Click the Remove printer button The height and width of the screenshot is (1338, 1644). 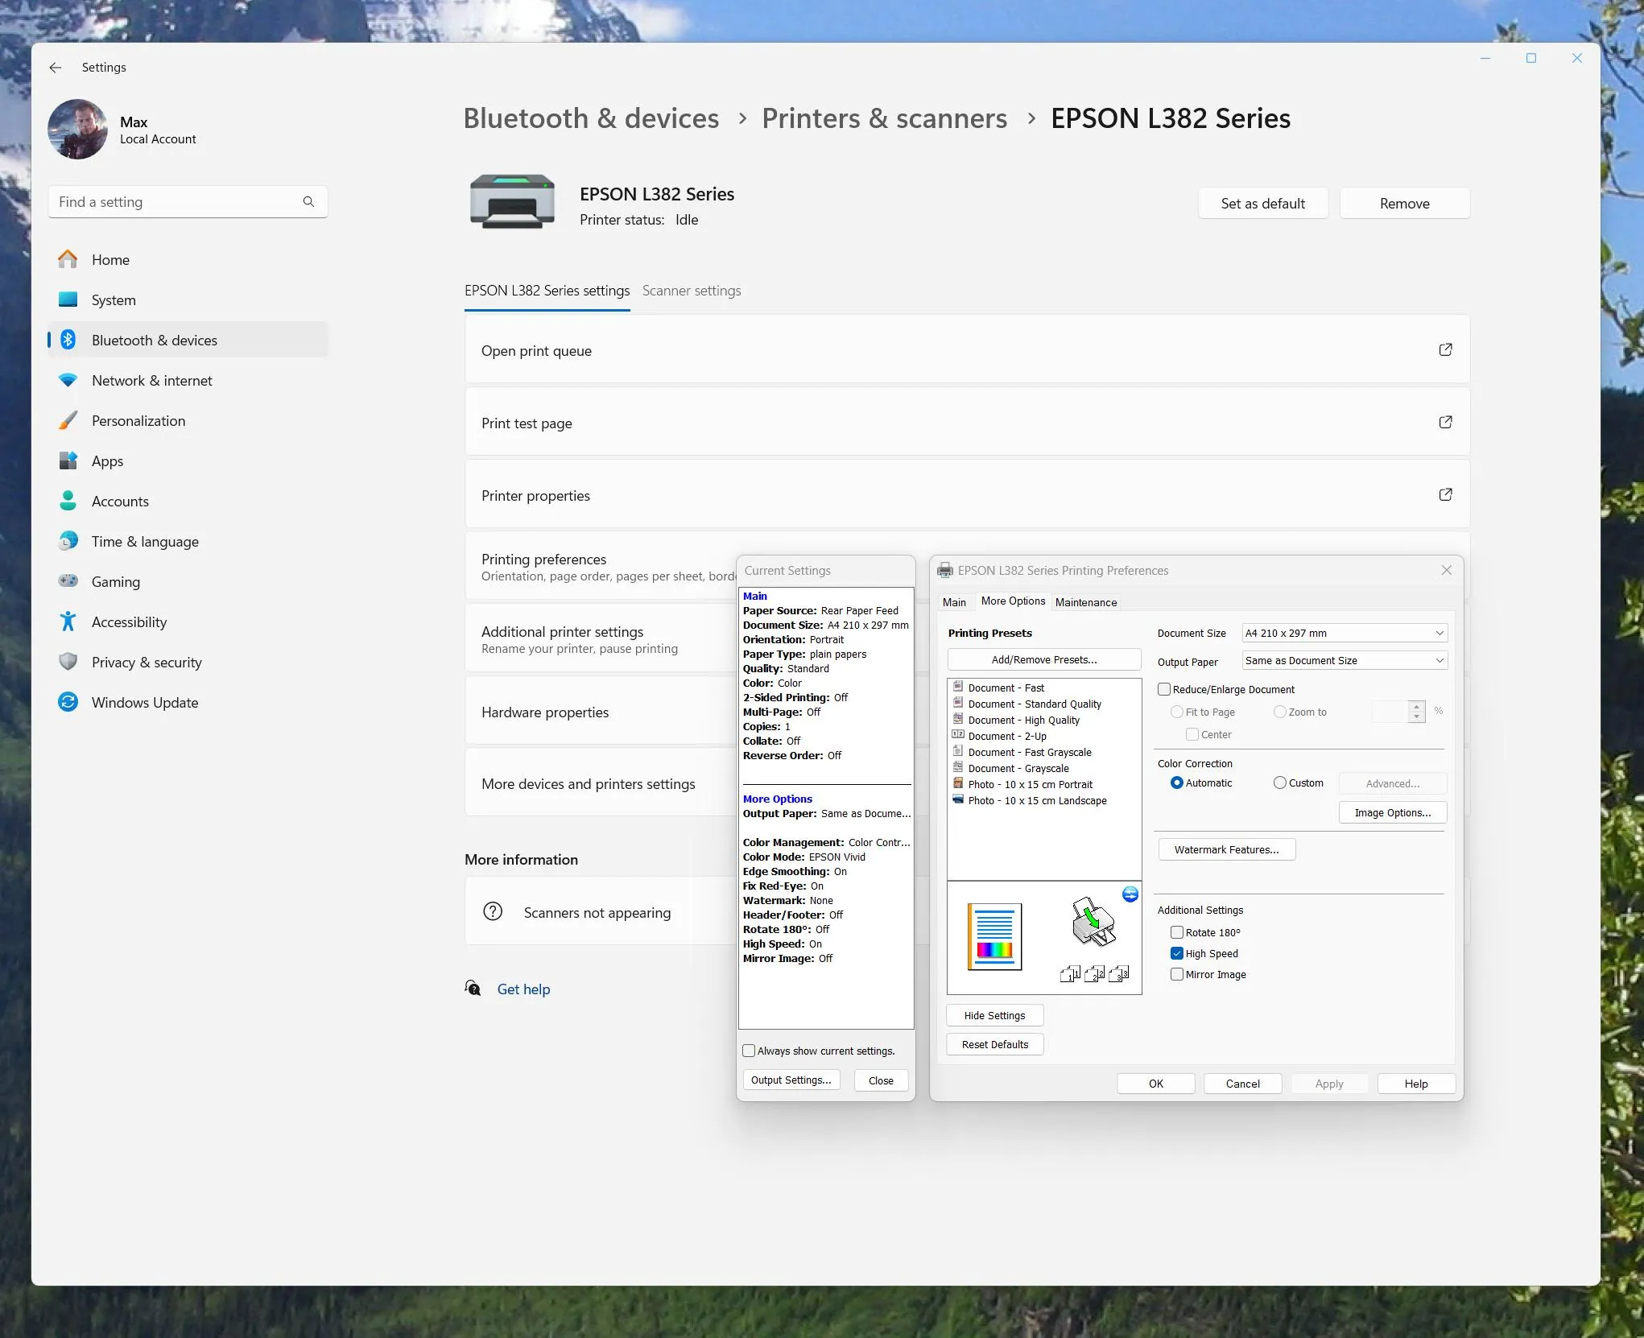point(1405,204)
